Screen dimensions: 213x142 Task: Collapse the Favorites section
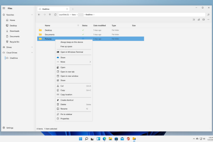point(32,15)
